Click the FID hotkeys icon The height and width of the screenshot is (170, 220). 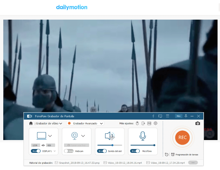(149, 123)
